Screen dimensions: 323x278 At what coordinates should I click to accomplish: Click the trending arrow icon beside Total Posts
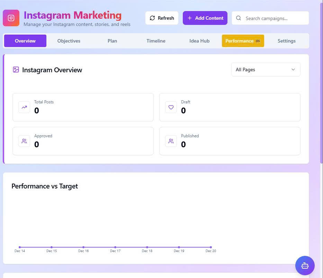click(24, 107)
